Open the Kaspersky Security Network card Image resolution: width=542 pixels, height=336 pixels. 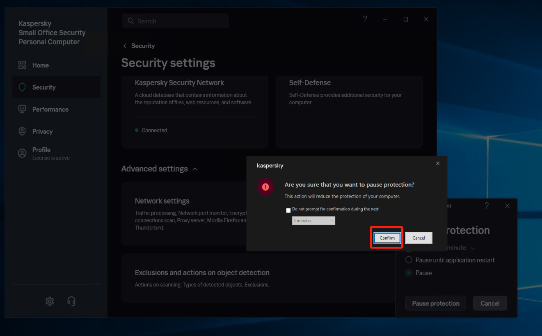[x=195, y=112]
